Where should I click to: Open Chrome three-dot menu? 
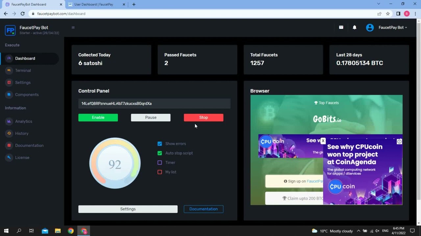415,14
